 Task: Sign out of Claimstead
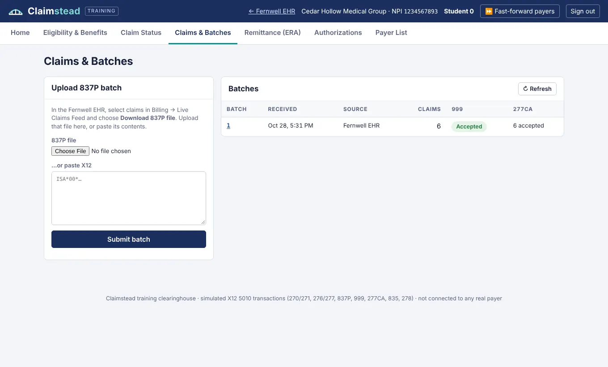[x=583, y=11]
